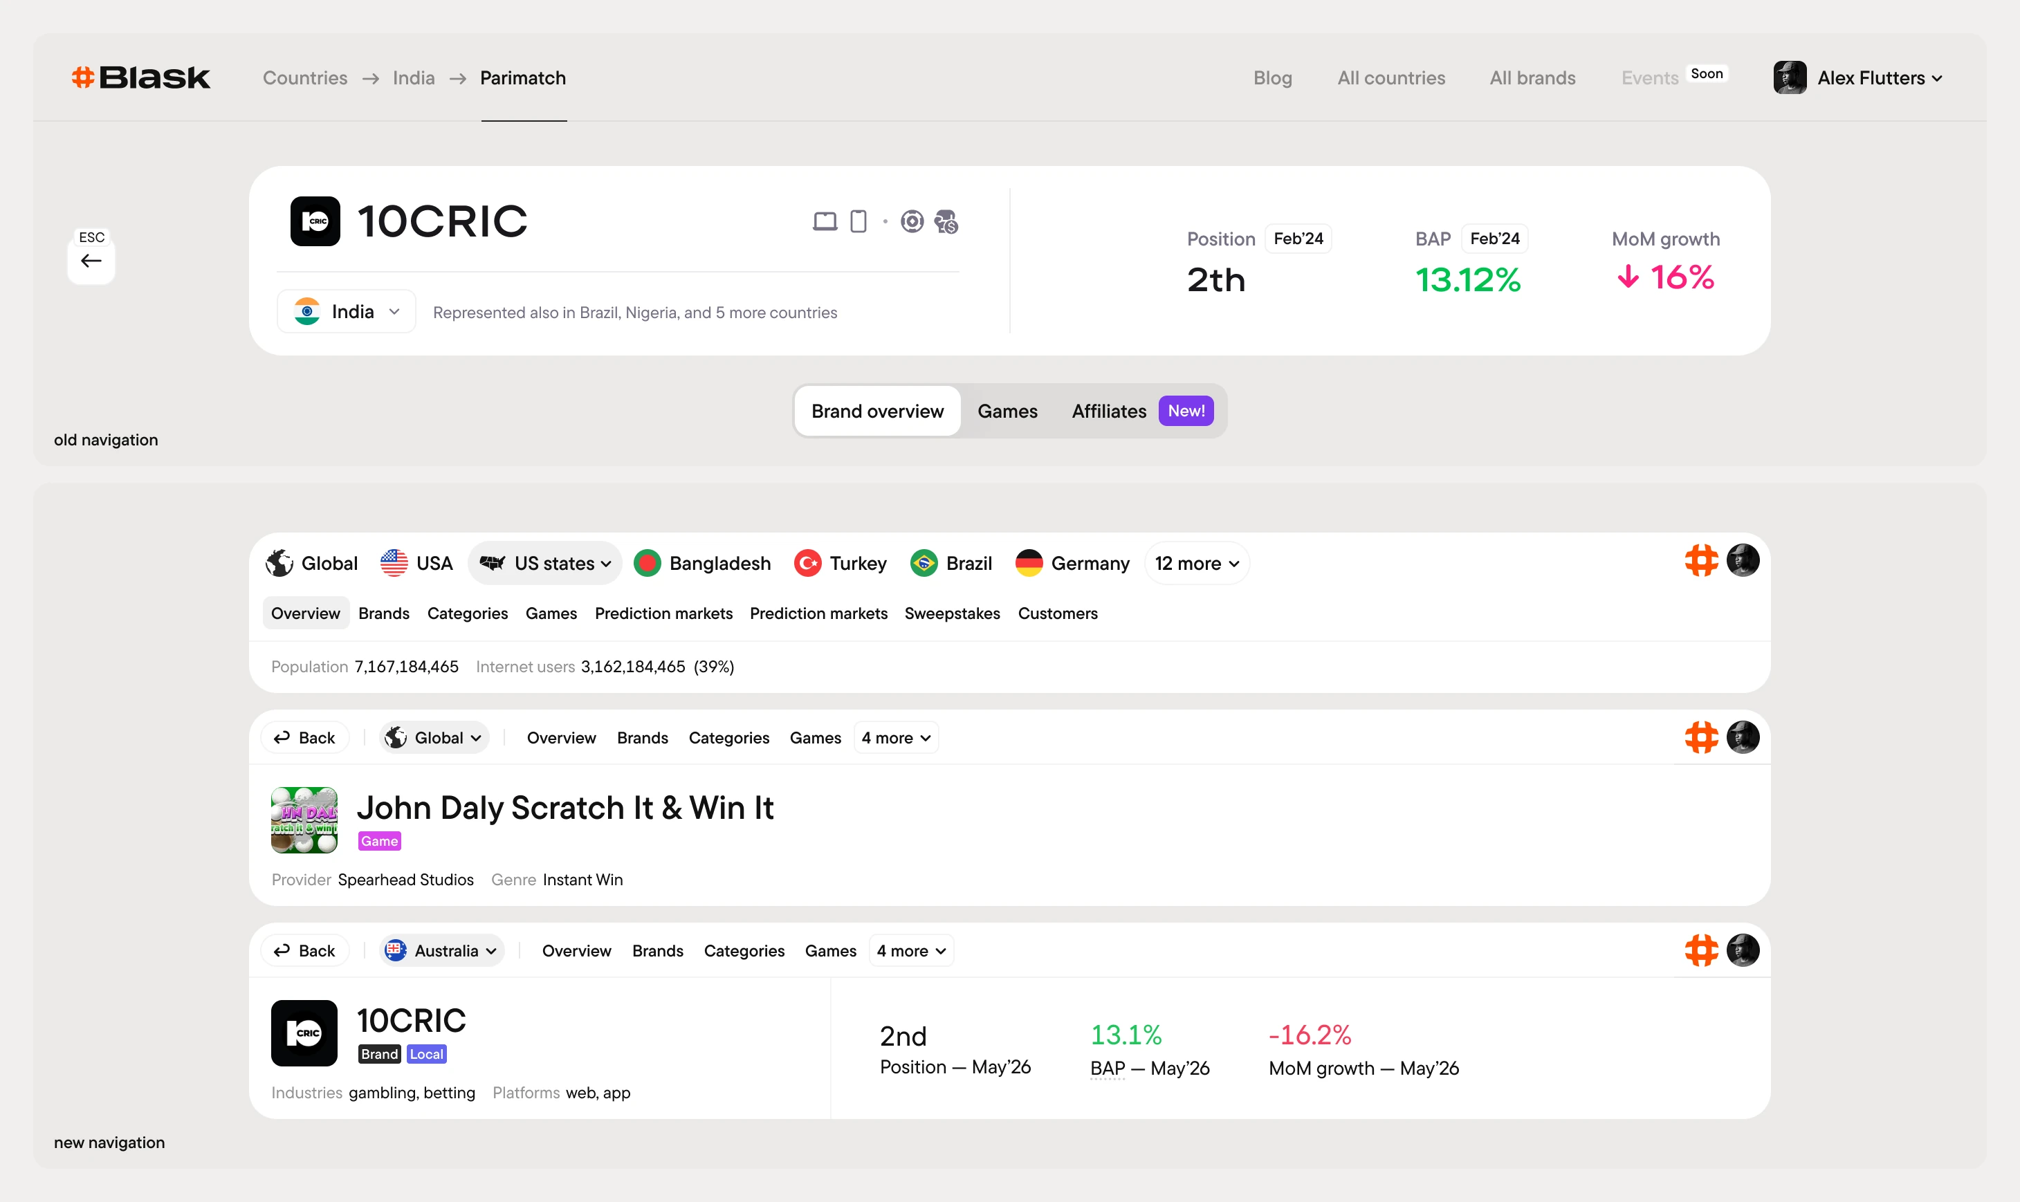Switch to the Games tab beside Brand overview
2020x1202 pixels.
pos(1007,412)
